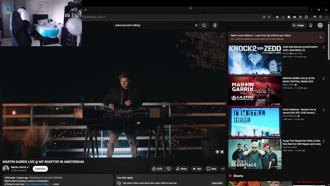Open options for Porter Robinson Nurture Live video
Viewport: 330px width, 186px height.
coord(324,110)
